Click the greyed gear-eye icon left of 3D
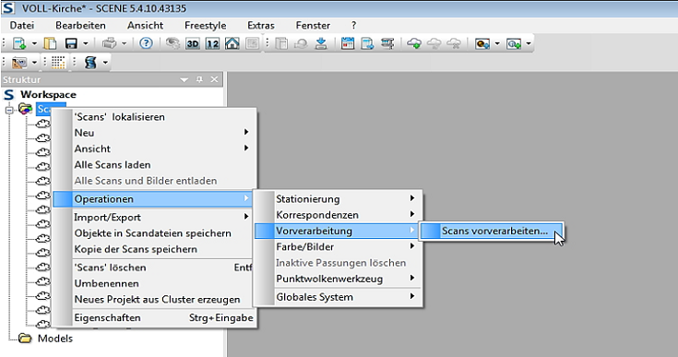 (x=172, y=43)
